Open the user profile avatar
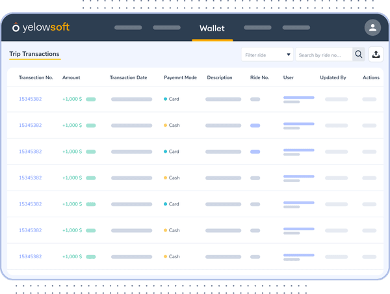This screenshot has width=390, height=294. pos(372,27)
